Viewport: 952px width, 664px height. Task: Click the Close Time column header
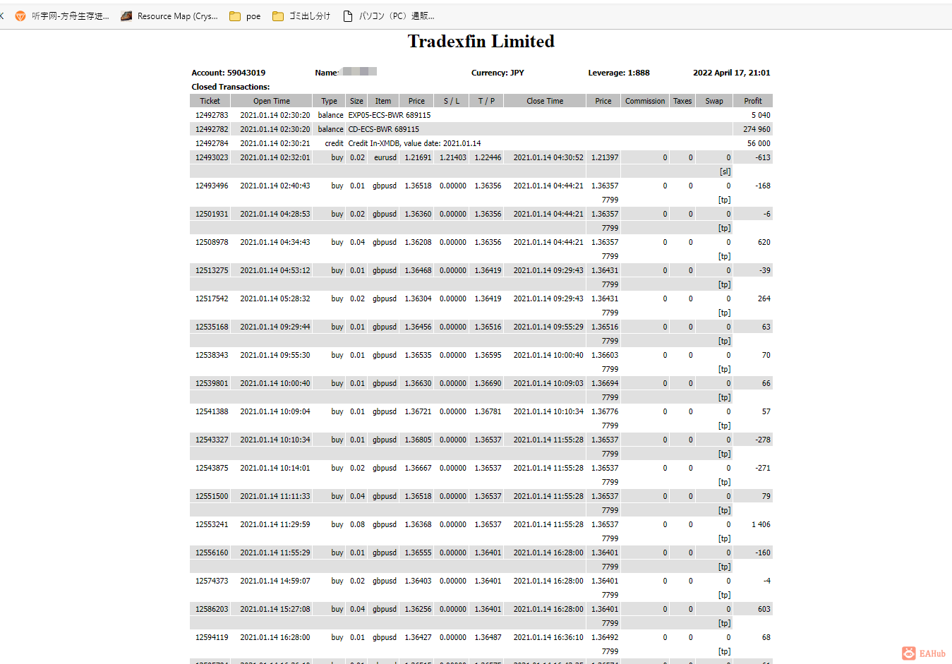point(545,101)
